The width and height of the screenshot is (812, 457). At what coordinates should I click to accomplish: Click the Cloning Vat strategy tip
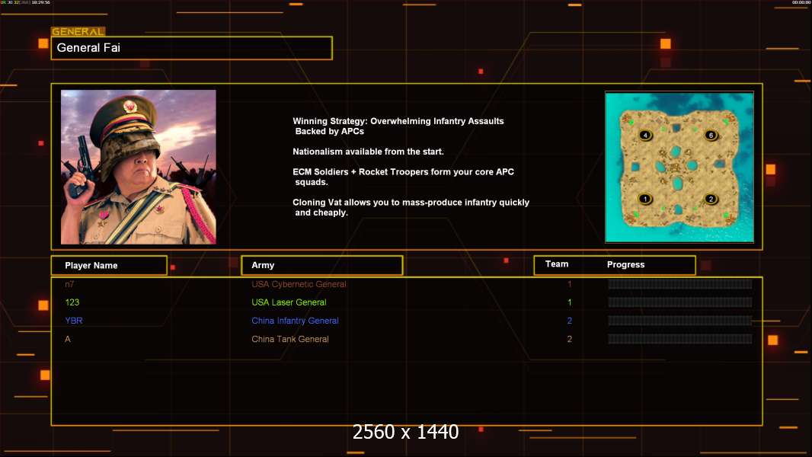click(411, 207)
